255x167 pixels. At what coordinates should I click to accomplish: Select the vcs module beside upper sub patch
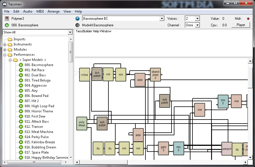pos(108,74)
